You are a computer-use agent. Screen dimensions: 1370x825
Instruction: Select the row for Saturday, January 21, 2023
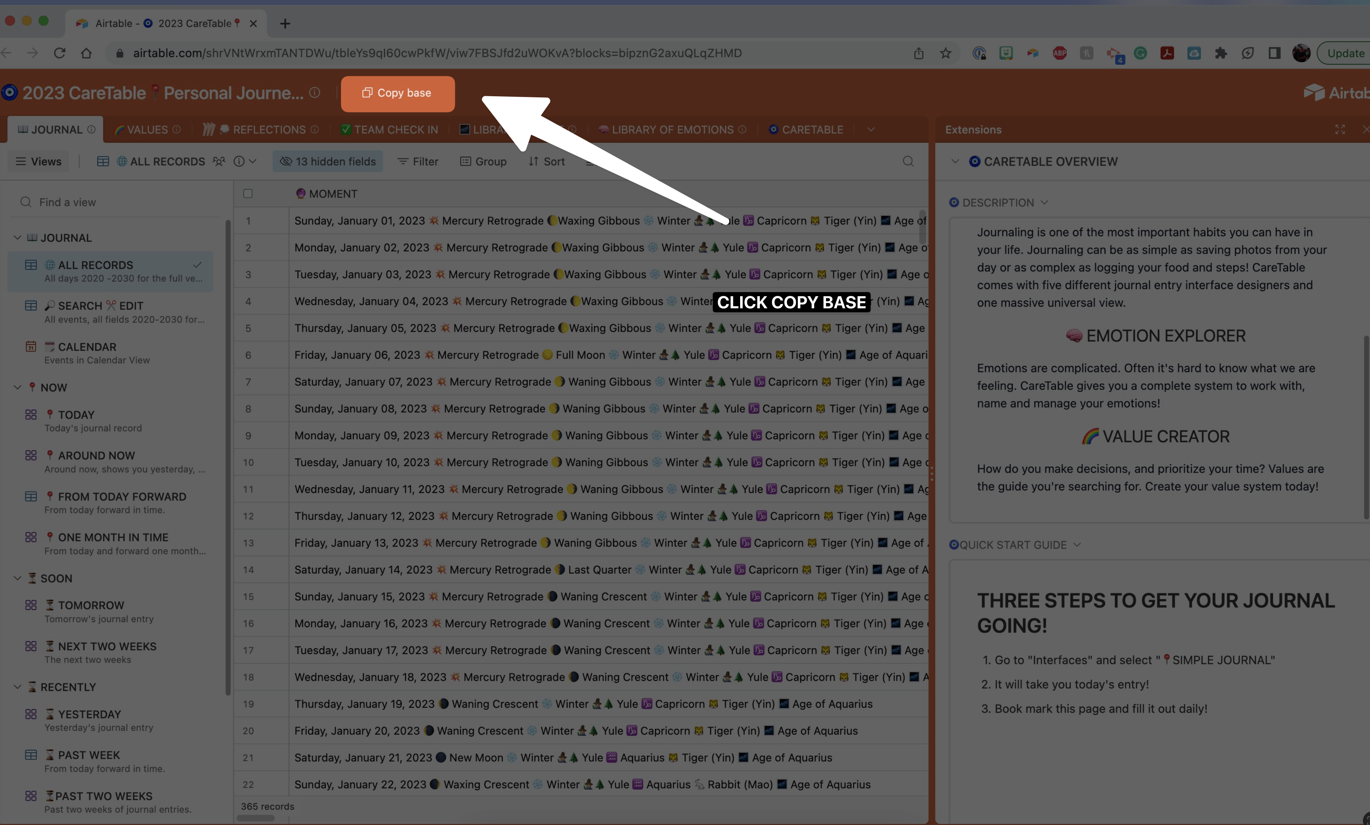click(580, 757)
